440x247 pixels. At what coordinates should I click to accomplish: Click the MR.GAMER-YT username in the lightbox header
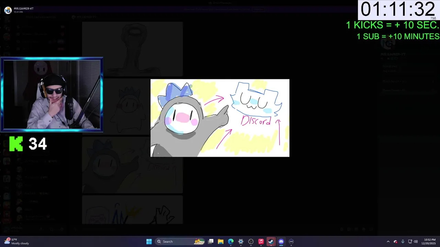tap(24, 9)
